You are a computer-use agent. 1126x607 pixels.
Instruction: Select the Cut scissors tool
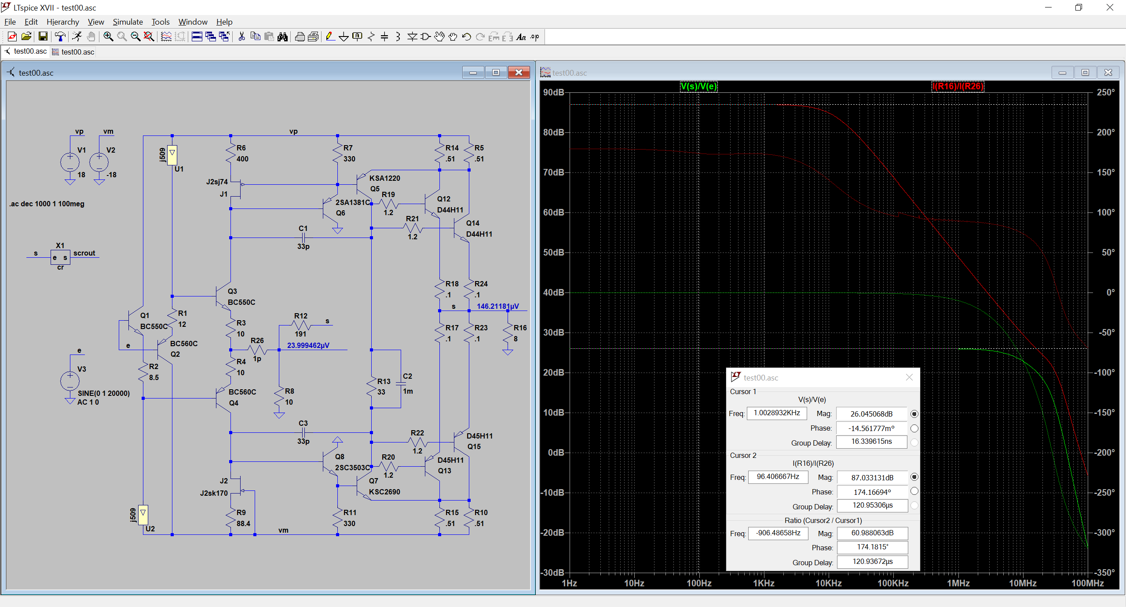241,37
